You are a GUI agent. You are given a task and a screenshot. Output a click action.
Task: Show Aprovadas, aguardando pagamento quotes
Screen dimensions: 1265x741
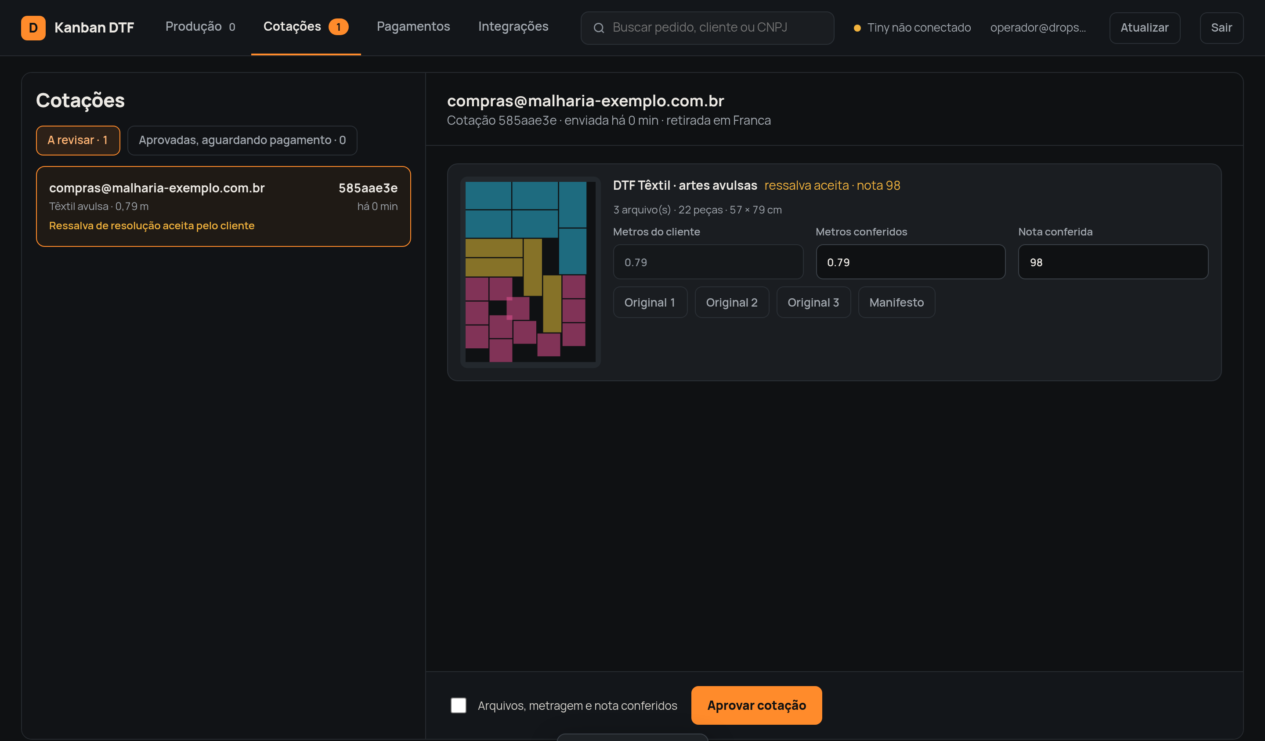[x=242, y=140]
